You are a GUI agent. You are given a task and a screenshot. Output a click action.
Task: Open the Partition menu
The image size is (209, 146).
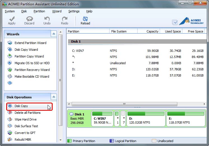pos(39,11)
